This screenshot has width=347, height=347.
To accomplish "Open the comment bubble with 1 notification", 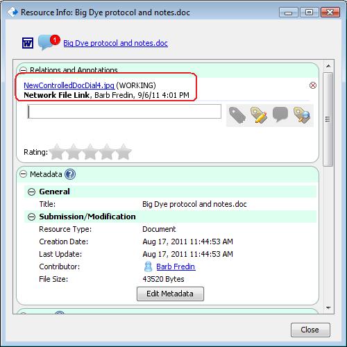I will click(49, 42).
